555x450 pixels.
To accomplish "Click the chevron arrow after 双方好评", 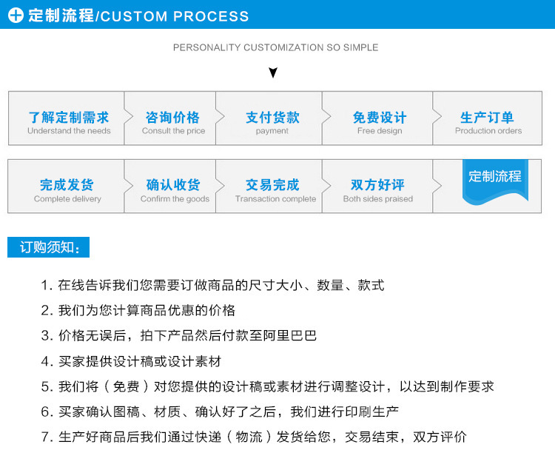I will pos(437,185).
